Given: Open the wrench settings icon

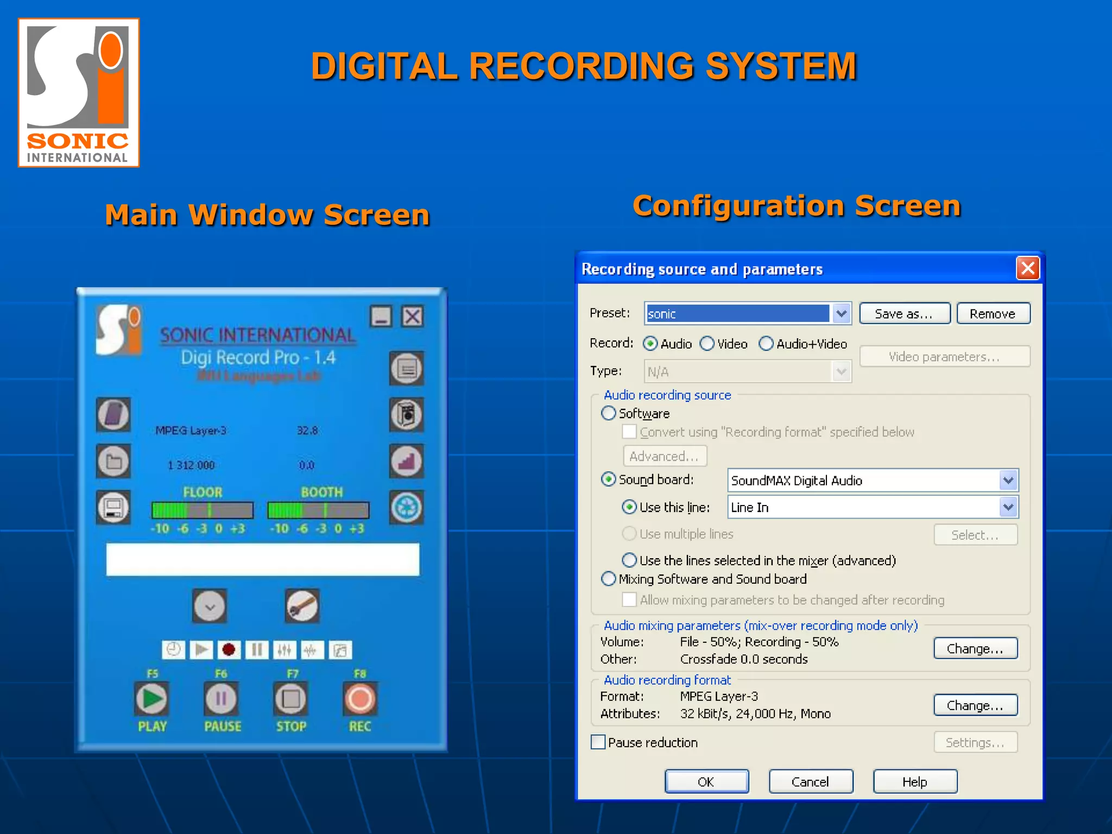Looking at the screenshot, I should coord(302,606).
